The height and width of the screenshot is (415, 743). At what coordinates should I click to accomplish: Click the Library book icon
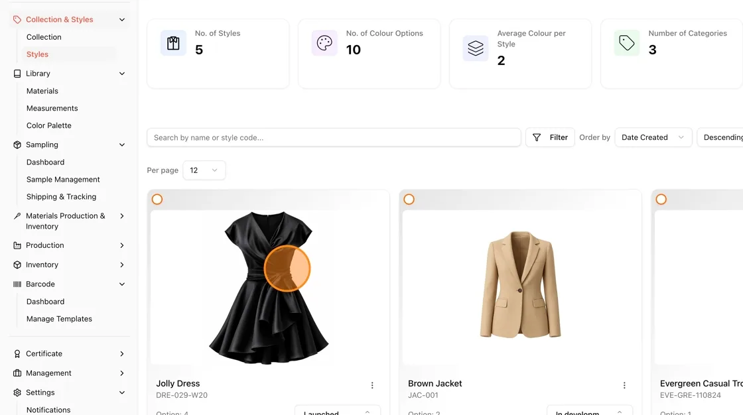(x=17, y=74)
